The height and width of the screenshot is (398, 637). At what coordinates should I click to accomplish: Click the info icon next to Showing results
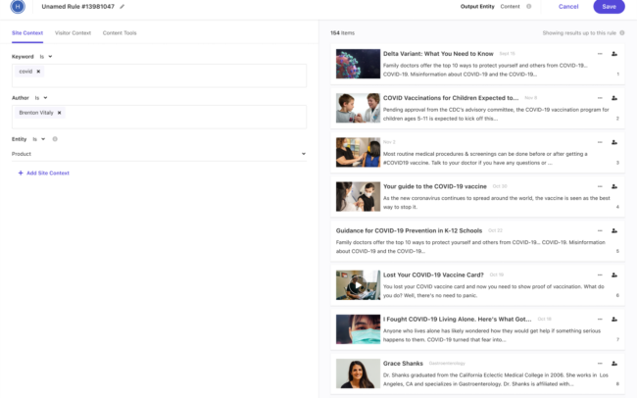tap(619, 33)
